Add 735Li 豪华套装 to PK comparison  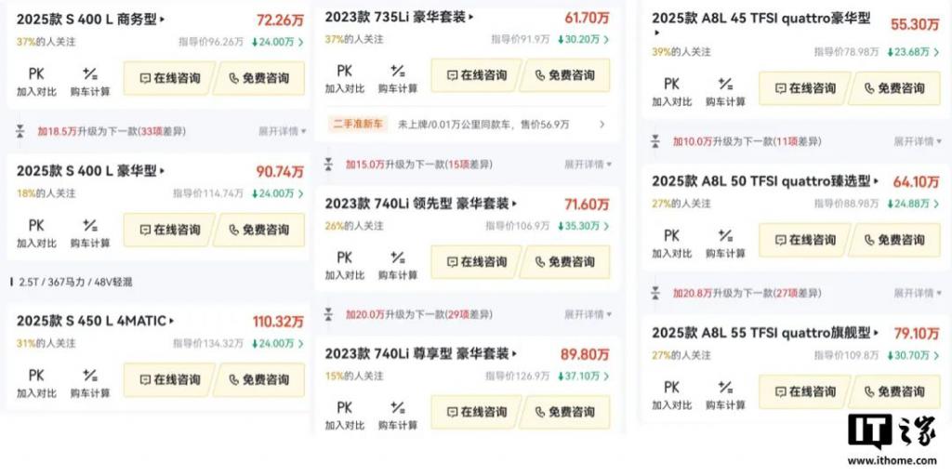tap(344, 79)
